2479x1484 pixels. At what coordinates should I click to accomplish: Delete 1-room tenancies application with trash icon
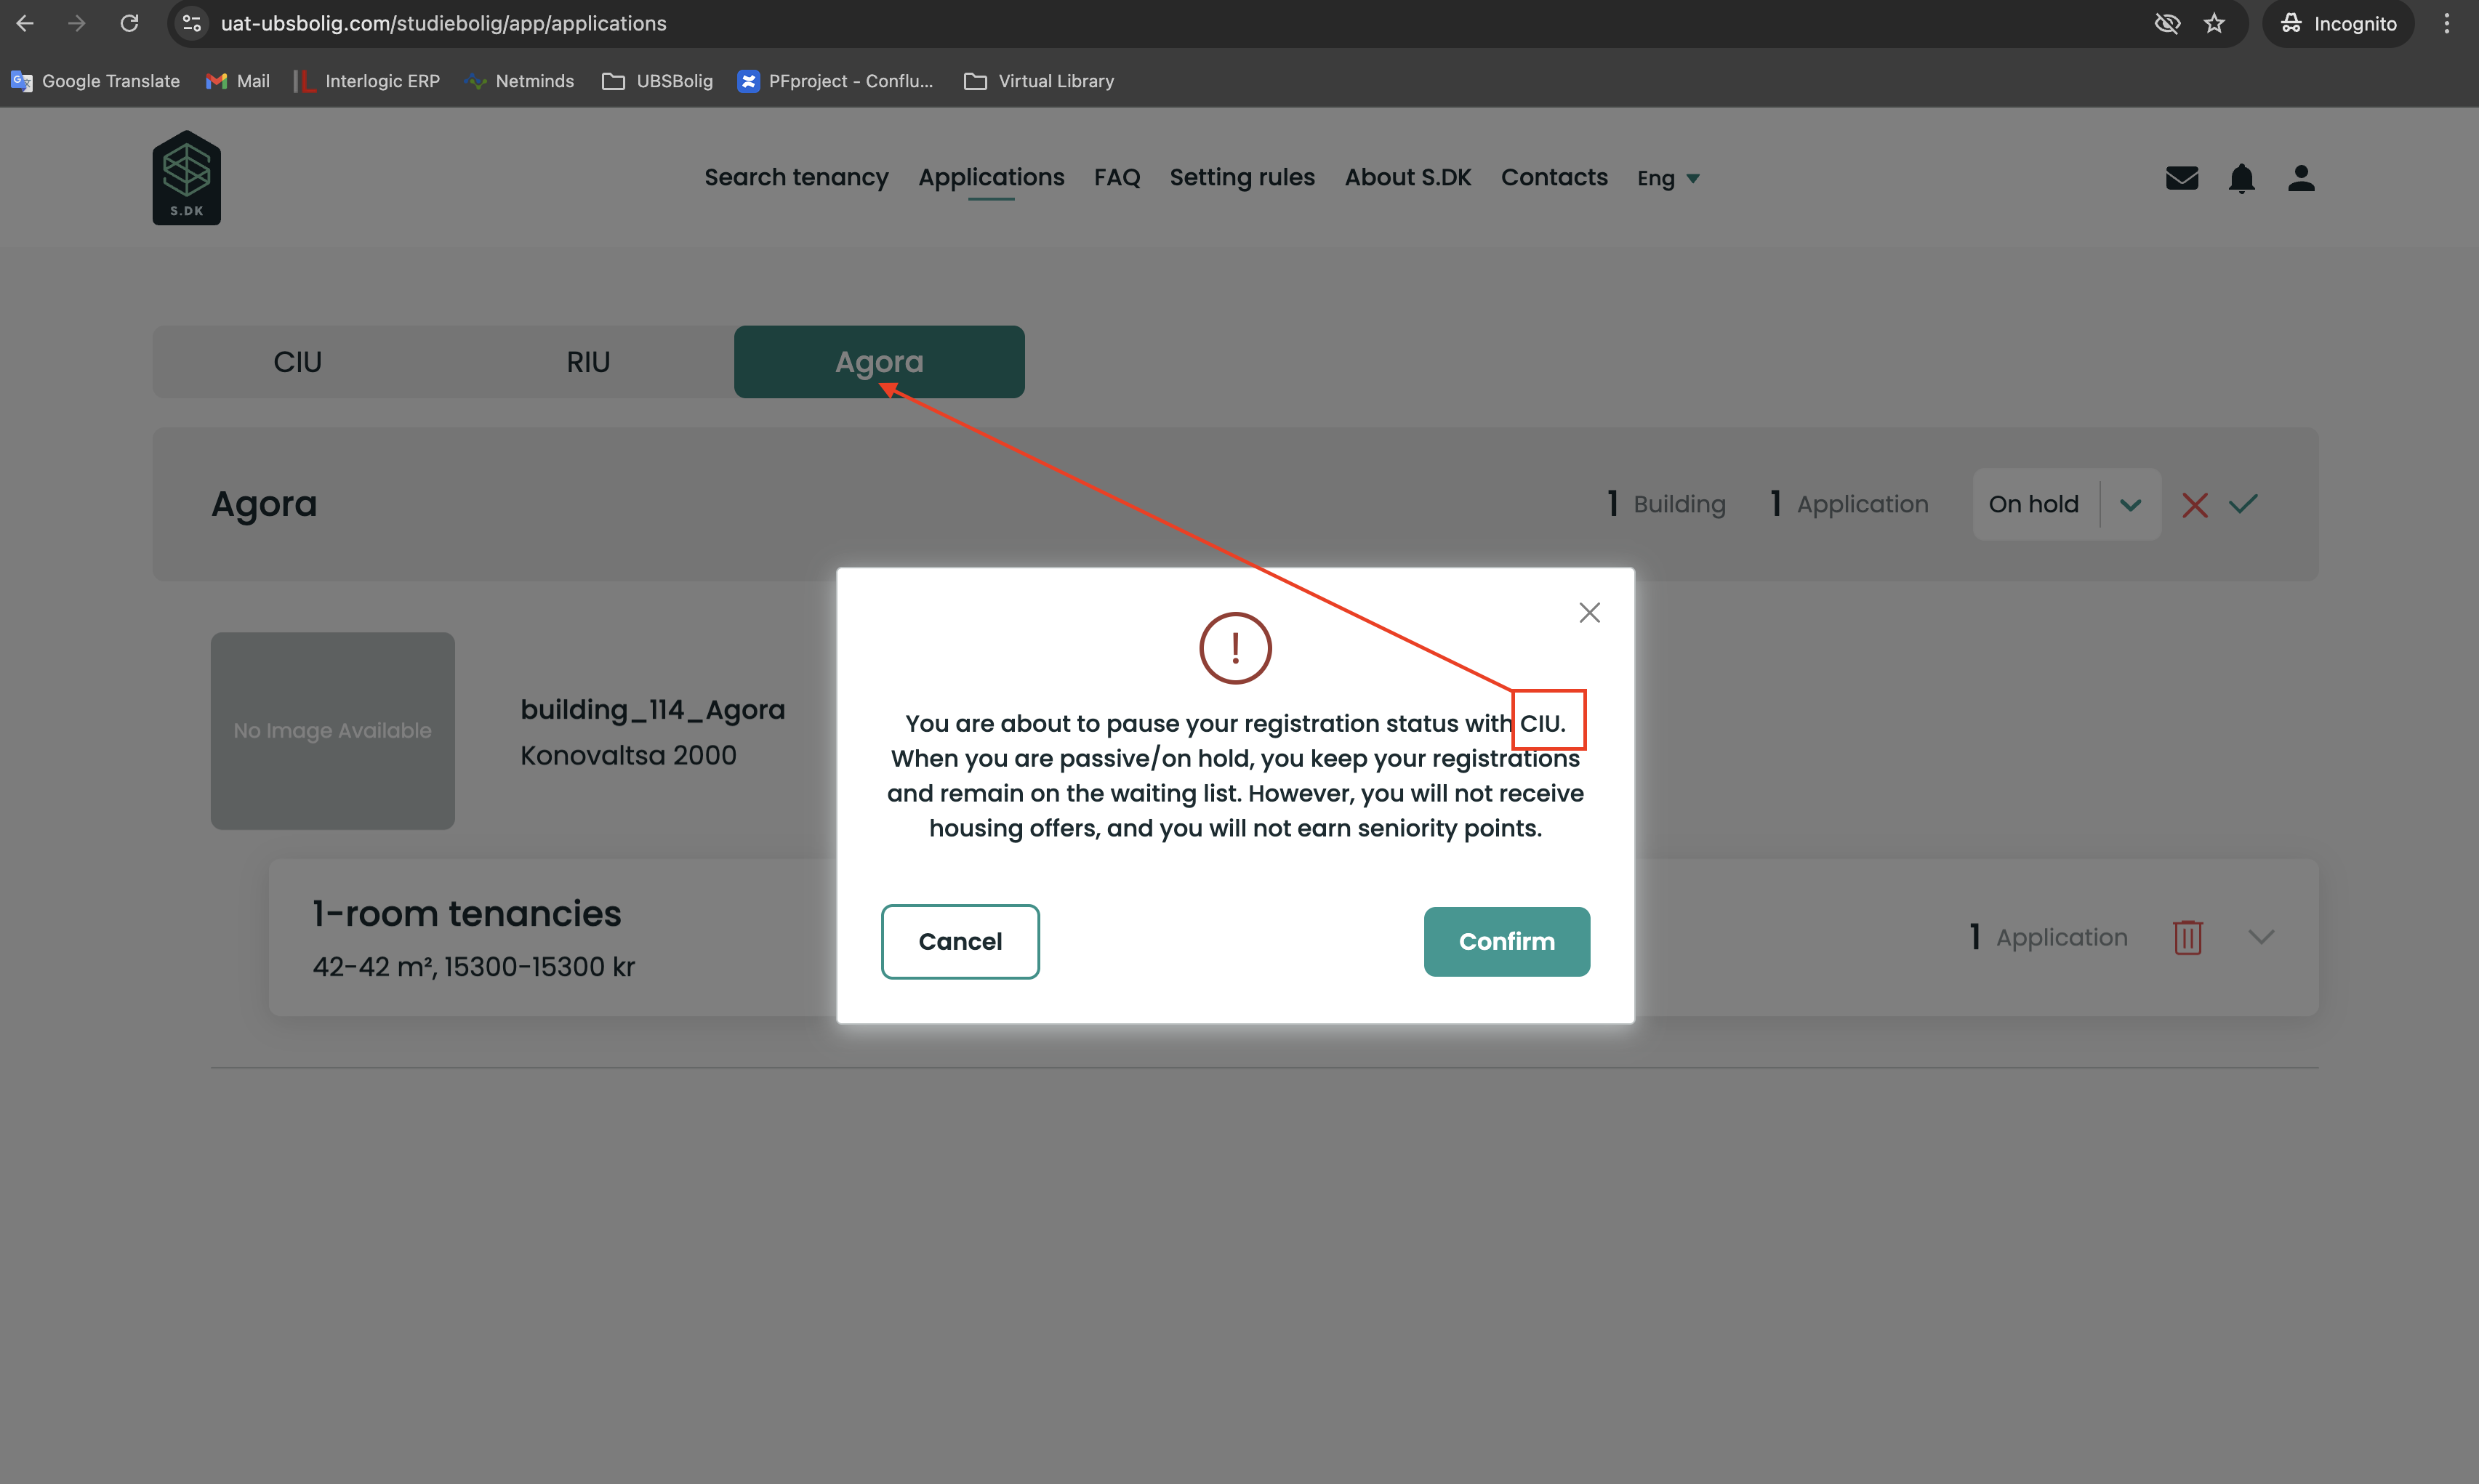pos(2187,937)
